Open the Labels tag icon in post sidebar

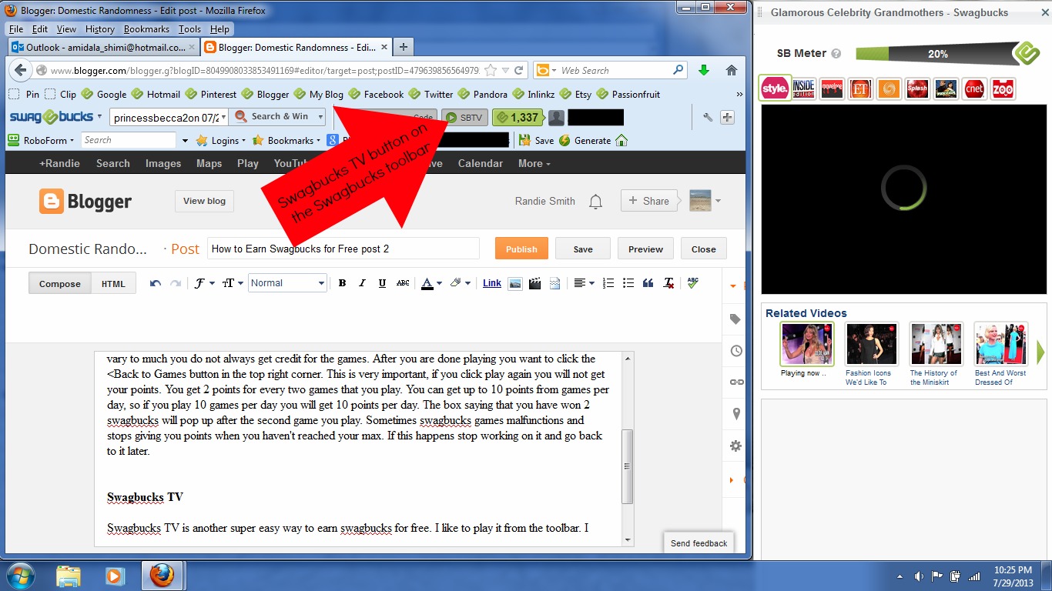[x=735, y=319]
